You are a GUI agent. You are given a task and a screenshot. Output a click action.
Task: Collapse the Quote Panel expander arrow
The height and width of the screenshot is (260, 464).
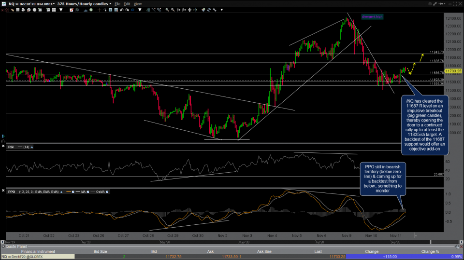[x=3, y=246]
